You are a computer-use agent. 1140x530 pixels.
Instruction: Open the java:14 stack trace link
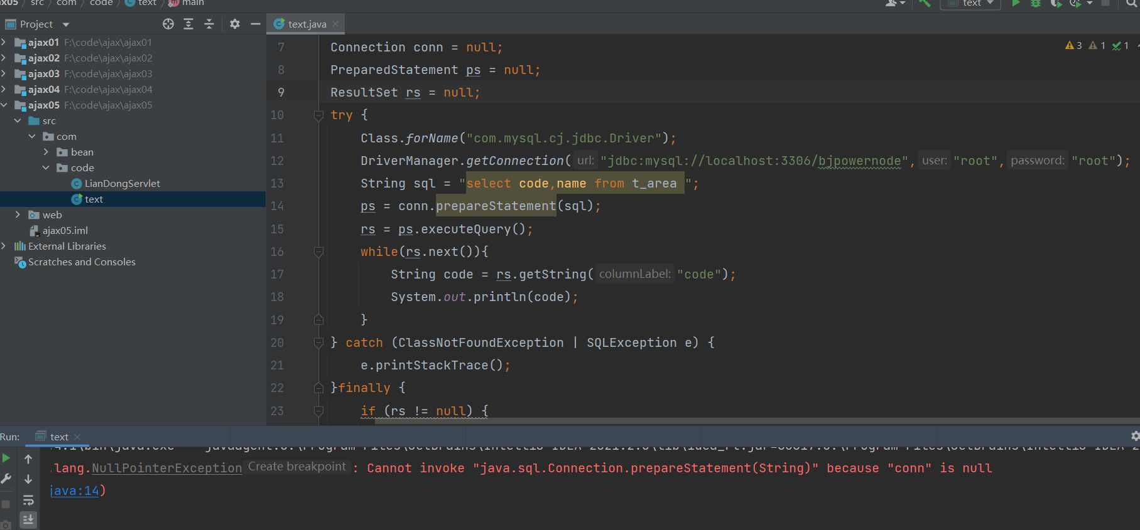[75, 490]
